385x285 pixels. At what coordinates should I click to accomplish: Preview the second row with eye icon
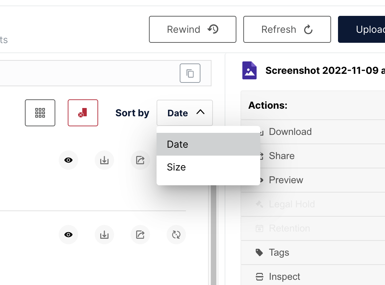68,235
